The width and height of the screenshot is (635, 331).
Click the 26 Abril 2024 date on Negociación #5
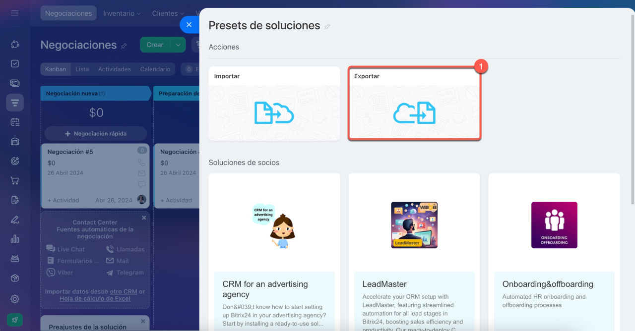tap(65, 173)
